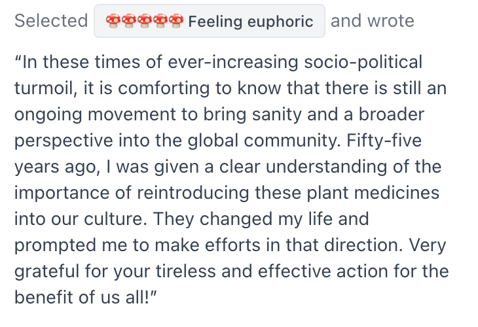Image resolution: width=478 pixels, height=327 pixels.
Task: Click the last mushroom icon before 'Feeling'
Action: [x=175, y=21]
